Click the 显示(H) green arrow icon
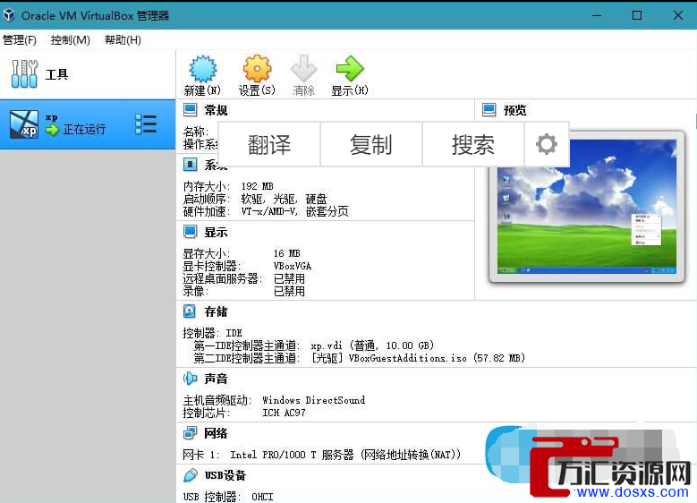697x503 pixels. tap(350, 69)
